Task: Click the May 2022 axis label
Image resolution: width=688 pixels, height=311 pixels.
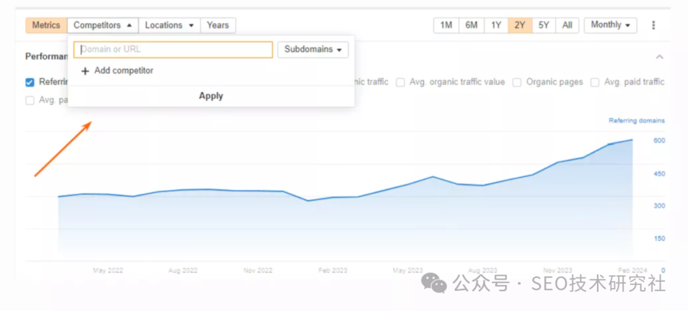Action: tap(108, 270)
